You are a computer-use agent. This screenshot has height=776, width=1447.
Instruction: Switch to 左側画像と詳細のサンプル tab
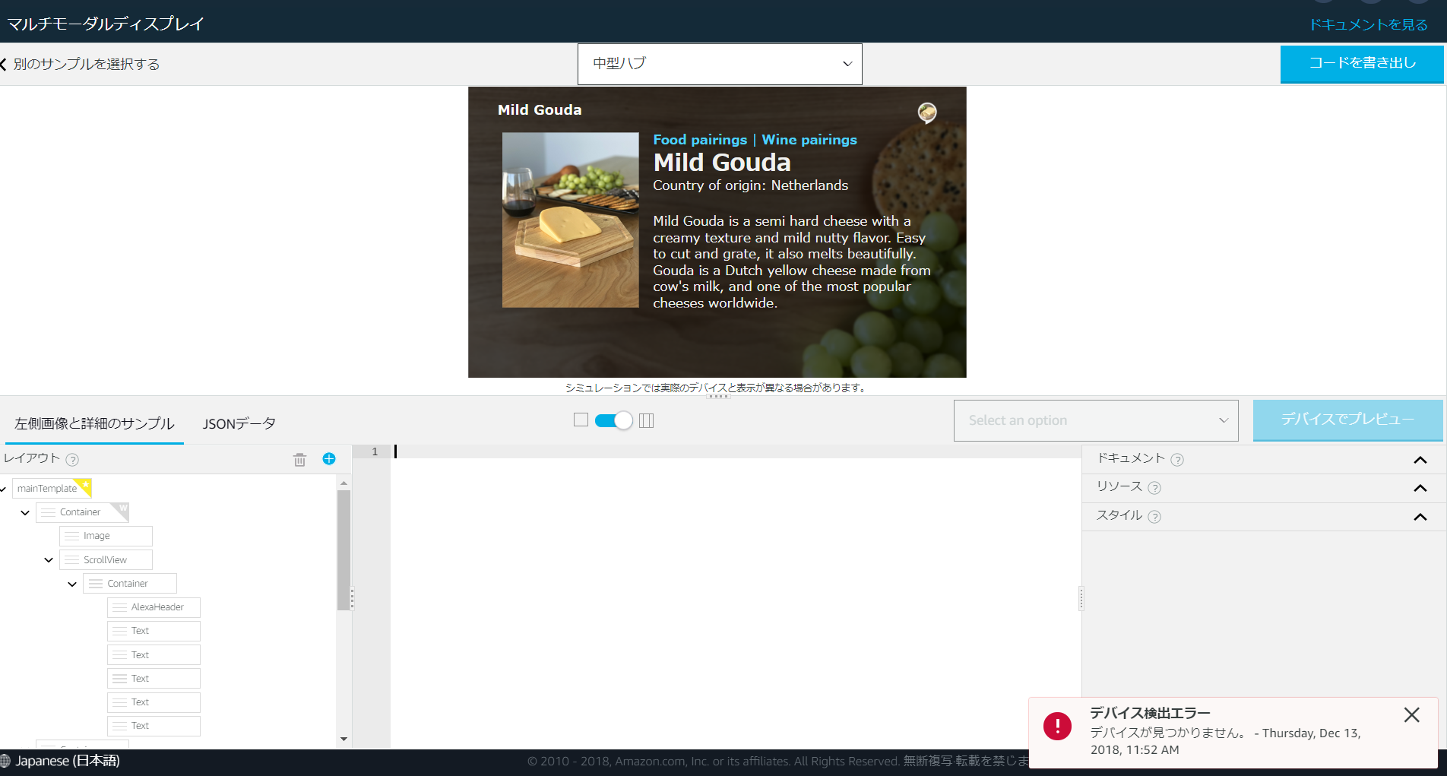point(94,423)
